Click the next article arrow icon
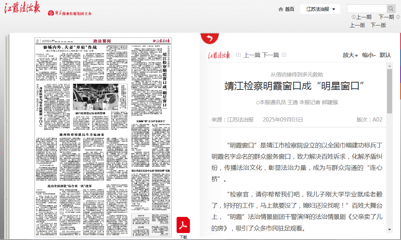 [x=284, y=55]
